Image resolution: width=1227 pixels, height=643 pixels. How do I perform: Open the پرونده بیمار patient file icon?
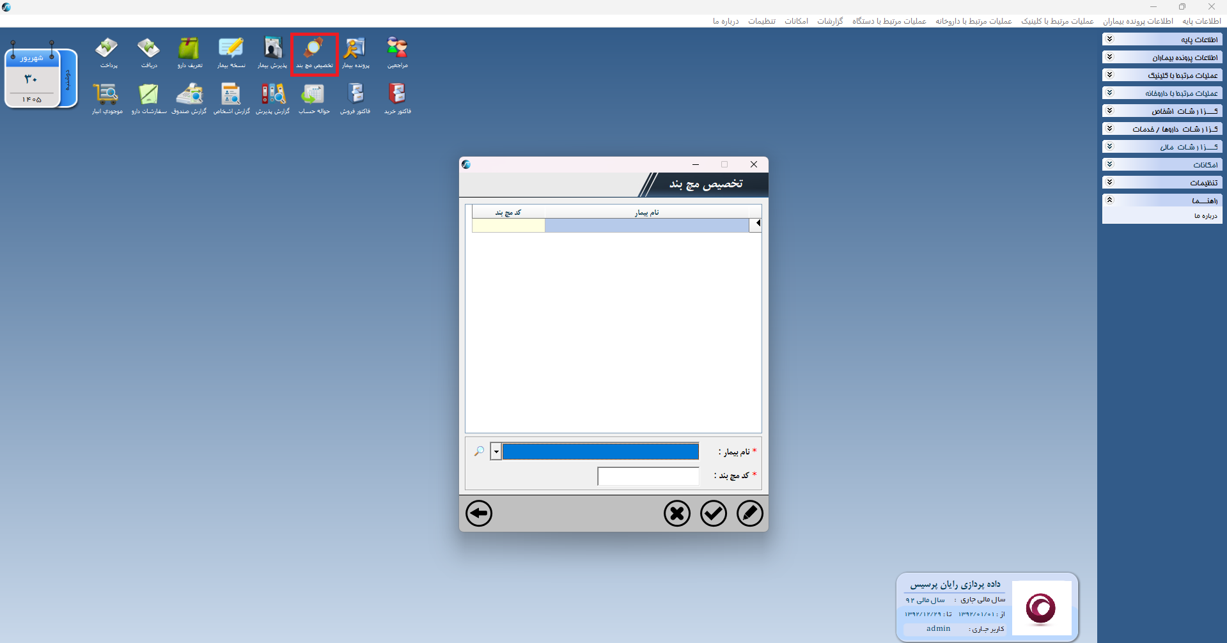point(356,52)
